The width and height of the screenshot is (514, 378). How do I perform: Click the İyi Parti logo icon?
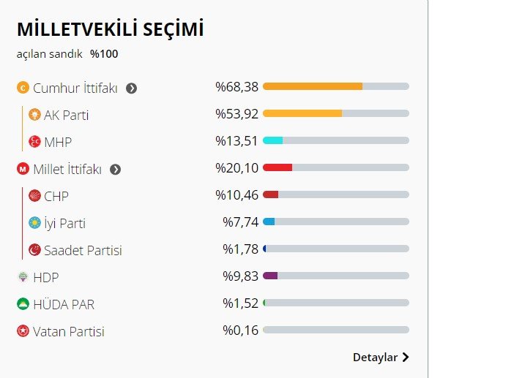[x=34, y=223]
